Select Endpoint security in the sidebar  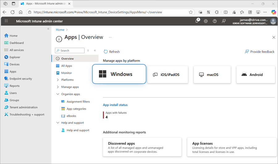click(x=20, y=79)
